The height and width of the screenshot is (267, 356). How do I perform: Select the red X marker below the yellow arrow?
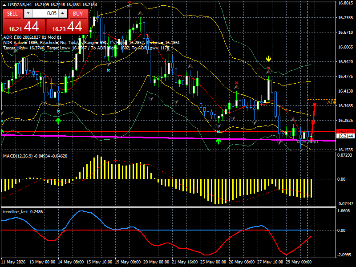pos(269,68)
